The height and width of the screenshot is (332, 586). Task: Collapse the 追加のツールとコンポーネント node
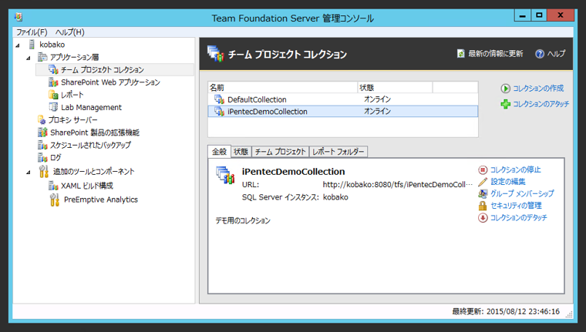click(28, 173)
